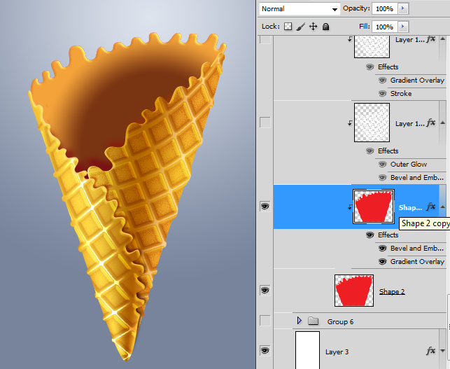The width and height of the screenshot is (450, 369).
Task: Toggle the Outer Glow effect visibility
Action: [x=382, y=165]
